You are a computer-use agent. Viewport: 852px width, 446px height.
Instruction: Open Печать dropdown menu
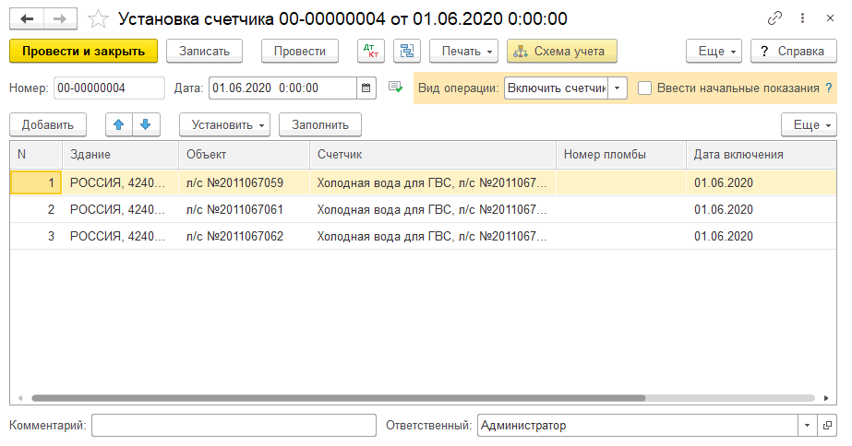[463, 51]
